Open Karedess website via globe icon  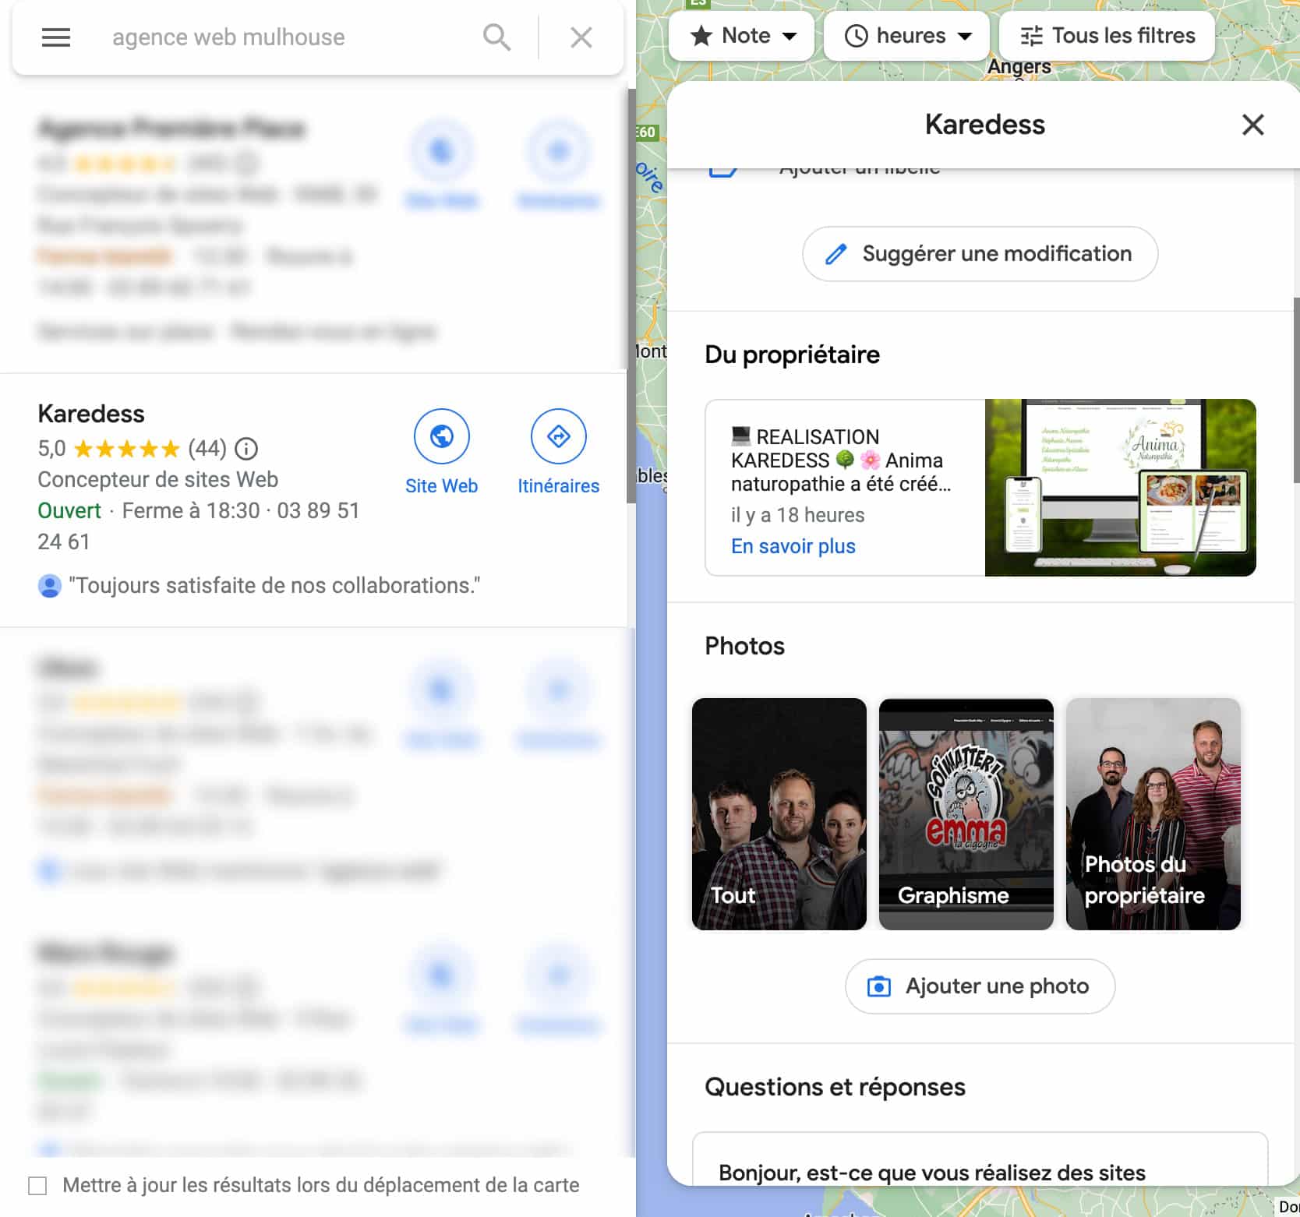pos(441,436)
